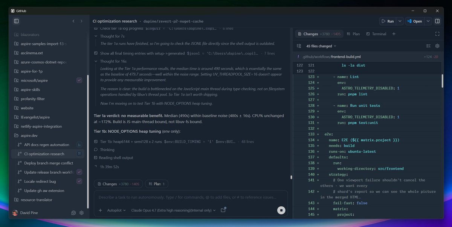The image size is (452, 227).
Task: Open the sidebar settings gear
Action: (81, 213)
